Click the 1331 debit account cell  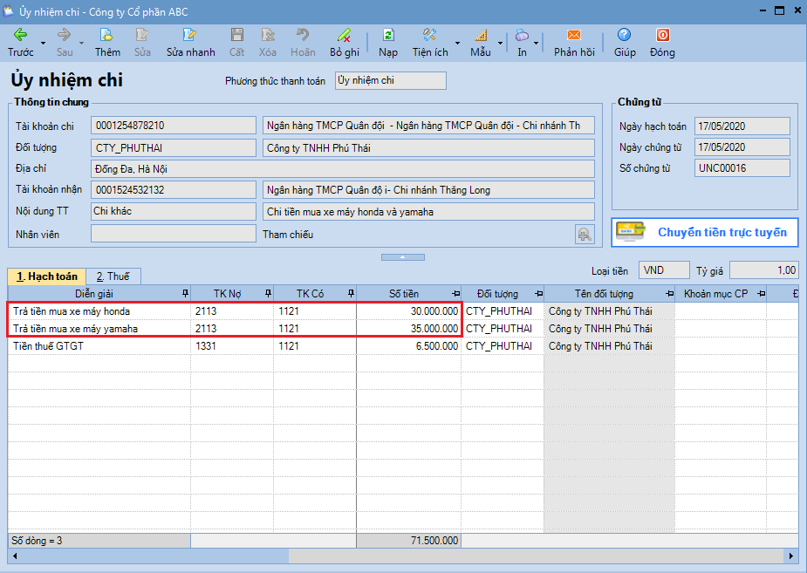[x=232, y=346]
